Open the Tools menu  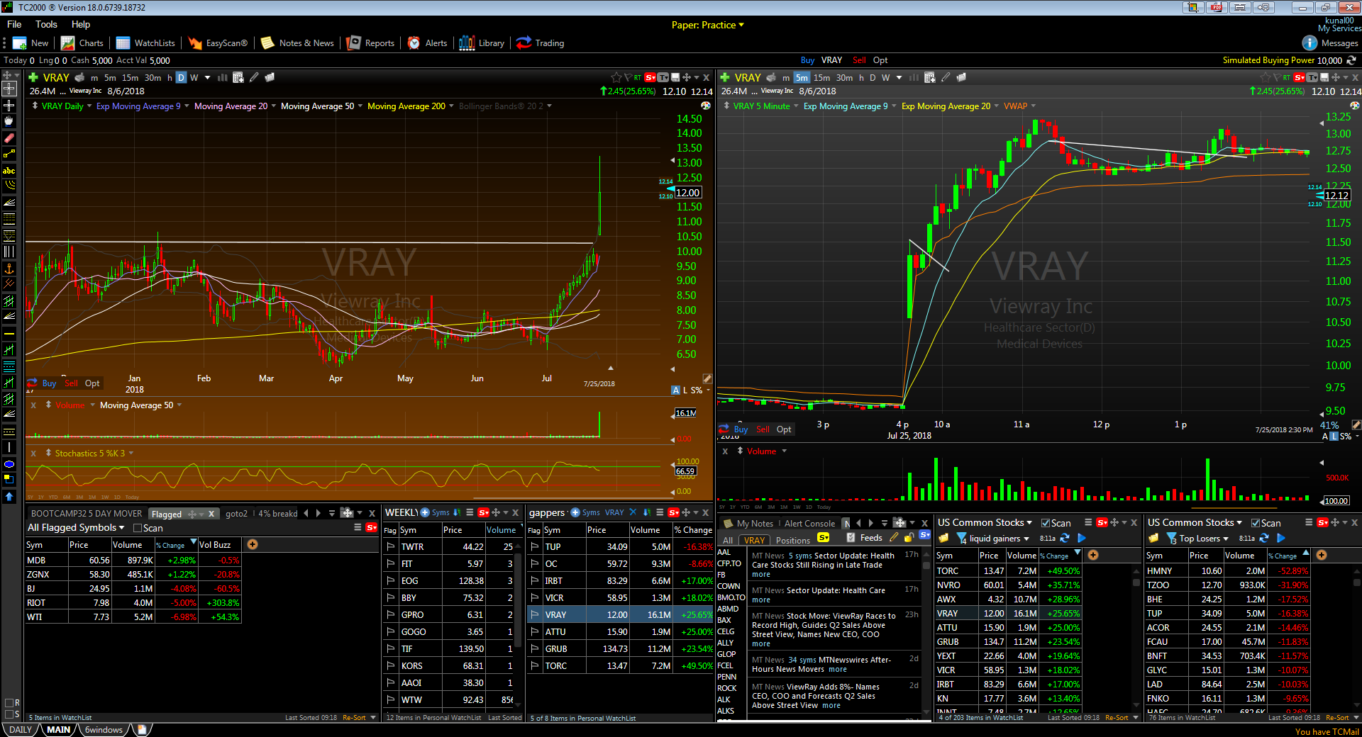click(x=46, y=24)
